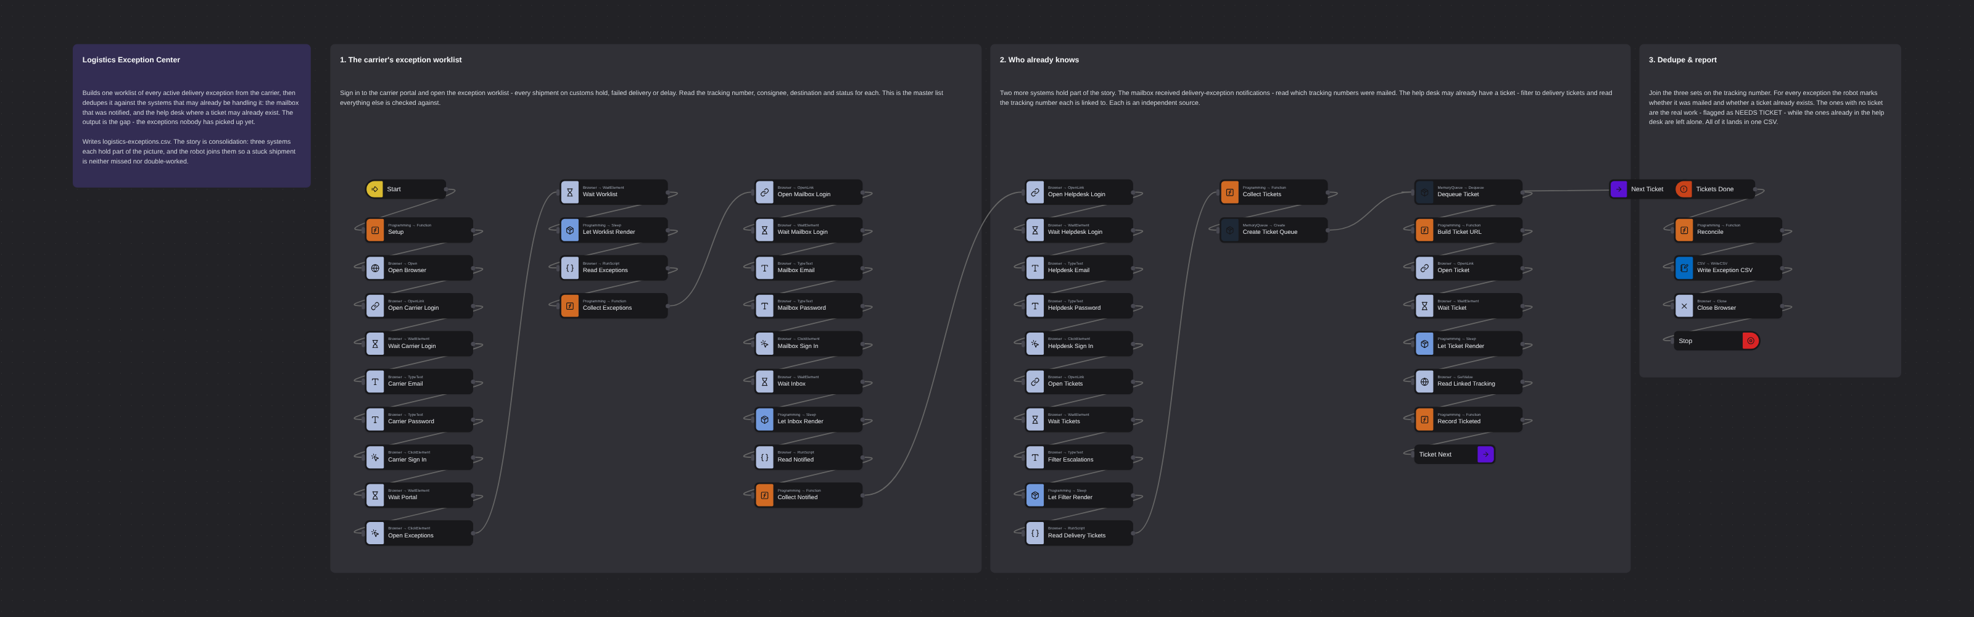Click the yellow Start node icon
This screenshot has height=617, width=1974.
tap(374, 189)
